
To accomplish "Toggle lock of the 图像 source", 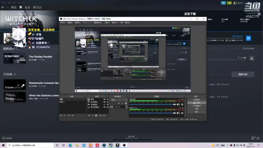I will pos(108,99).
